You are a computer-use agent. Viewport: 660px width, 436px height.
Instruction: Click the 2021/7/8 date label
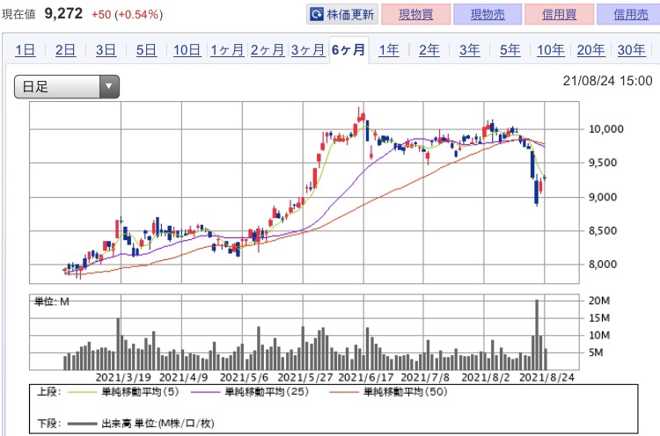click(425, 377)
